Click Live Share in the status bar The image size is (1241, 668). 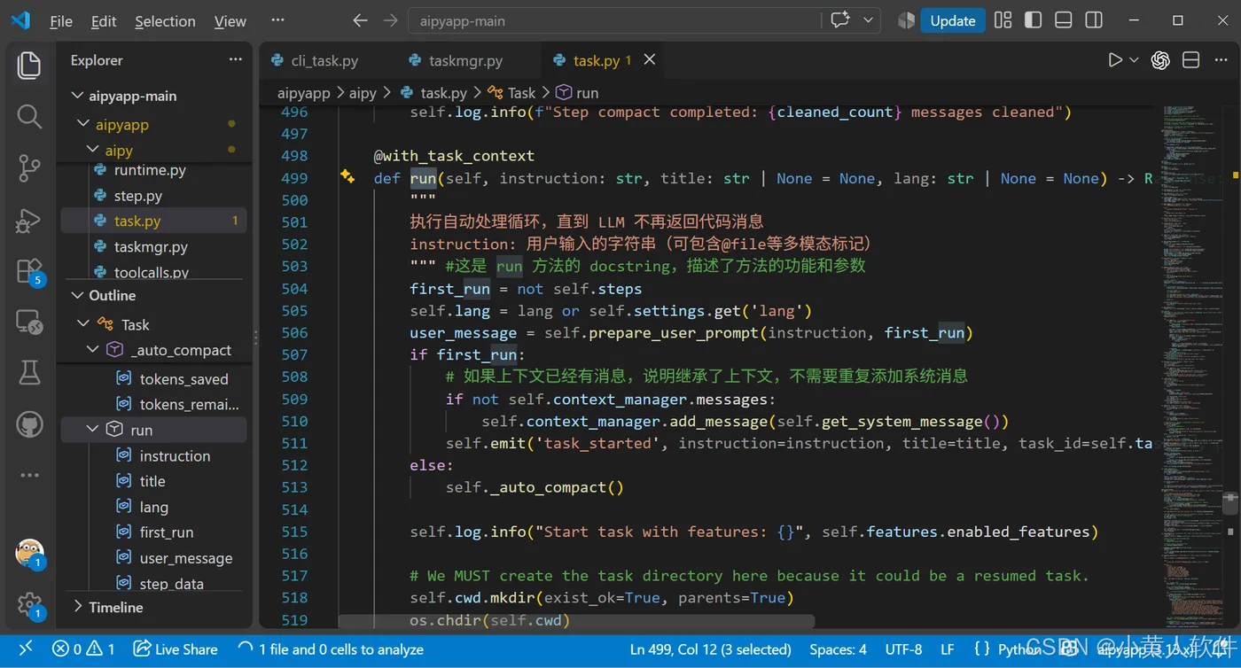(x=176, y=649)
